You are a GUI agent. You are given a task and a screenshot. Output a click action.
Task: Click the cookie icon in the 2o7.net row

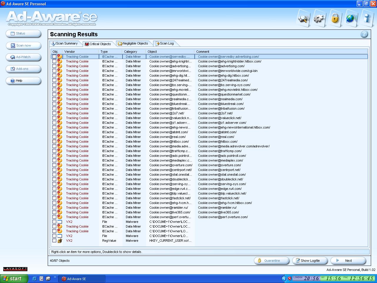59,113
